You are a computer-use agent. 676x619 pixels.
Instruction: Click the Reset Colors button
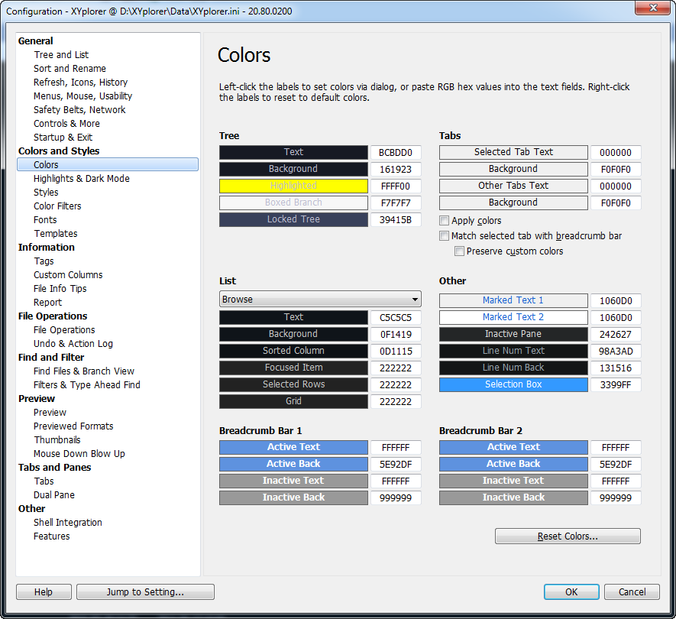tap(568, 536)
